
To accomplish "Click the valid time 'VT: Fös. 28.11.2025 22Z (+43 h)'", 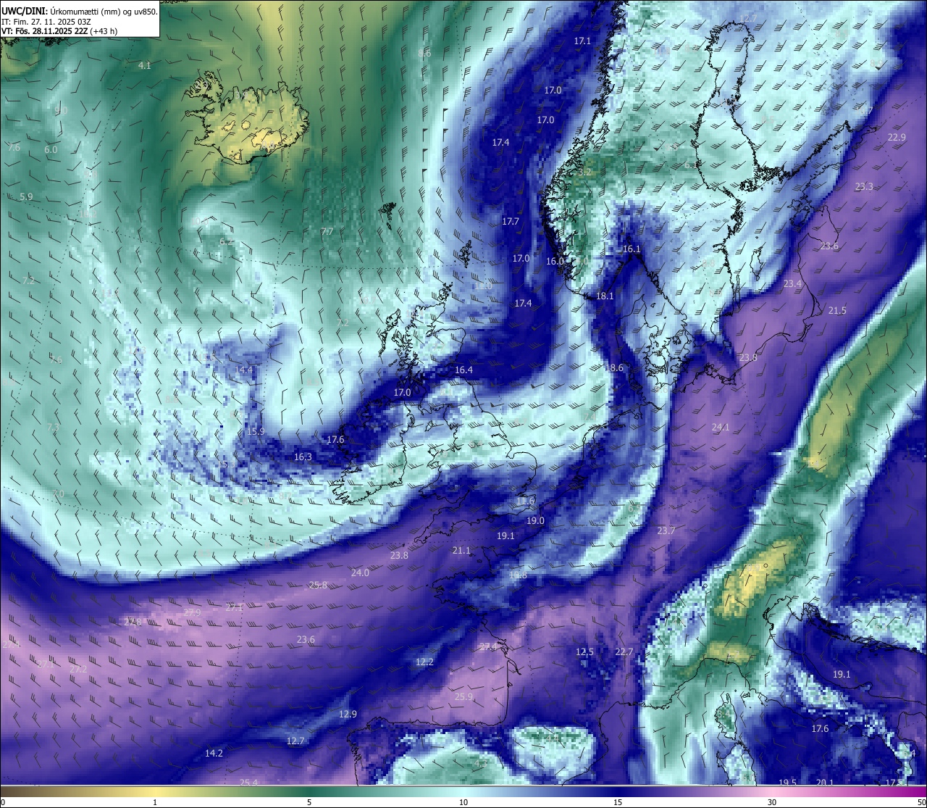I will tap(59, 31).
